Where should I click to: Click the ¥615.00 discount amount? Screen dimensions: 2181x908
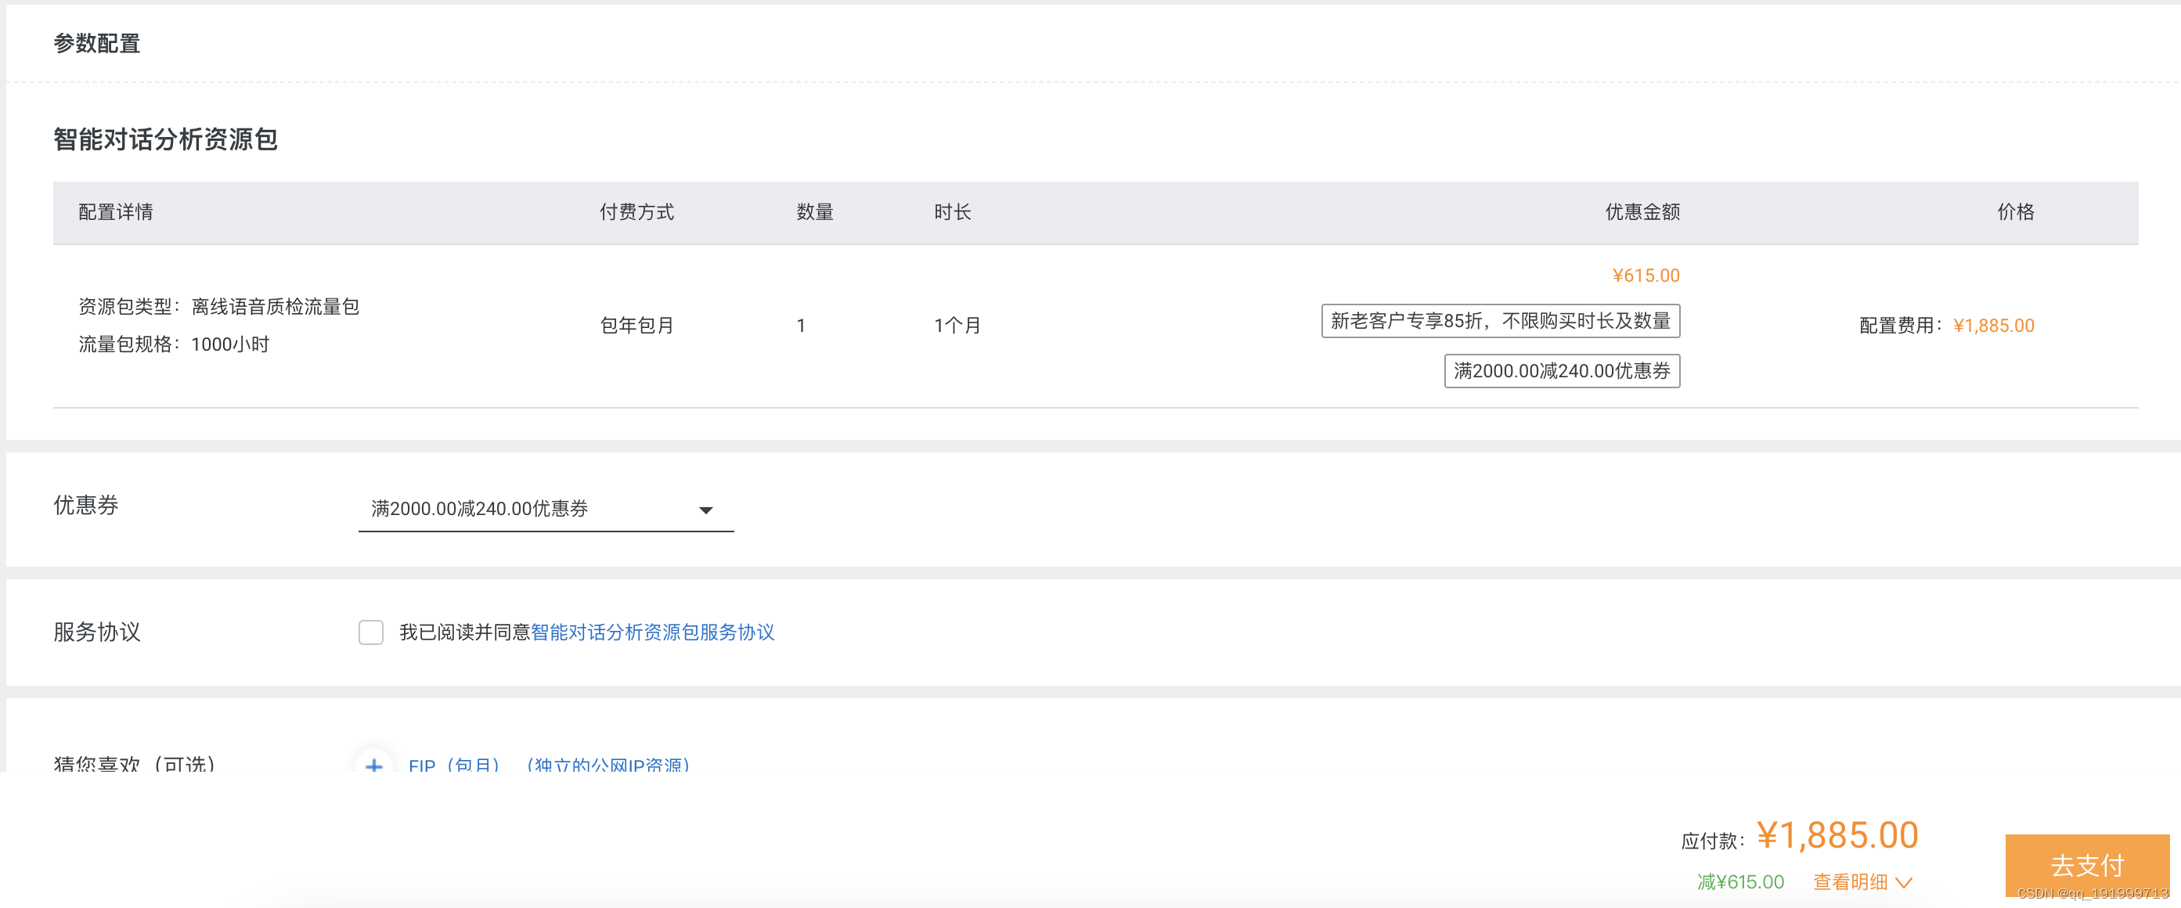click(1644, 274)
